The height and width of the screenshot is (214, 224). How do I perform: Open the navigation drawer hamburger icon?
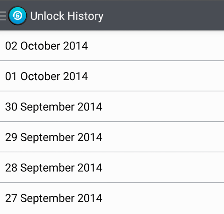point(3,16)
